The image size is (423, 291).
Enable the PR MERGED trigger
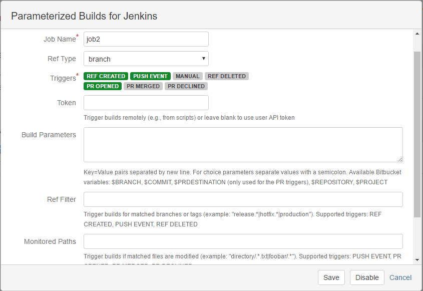click(143, 86)
